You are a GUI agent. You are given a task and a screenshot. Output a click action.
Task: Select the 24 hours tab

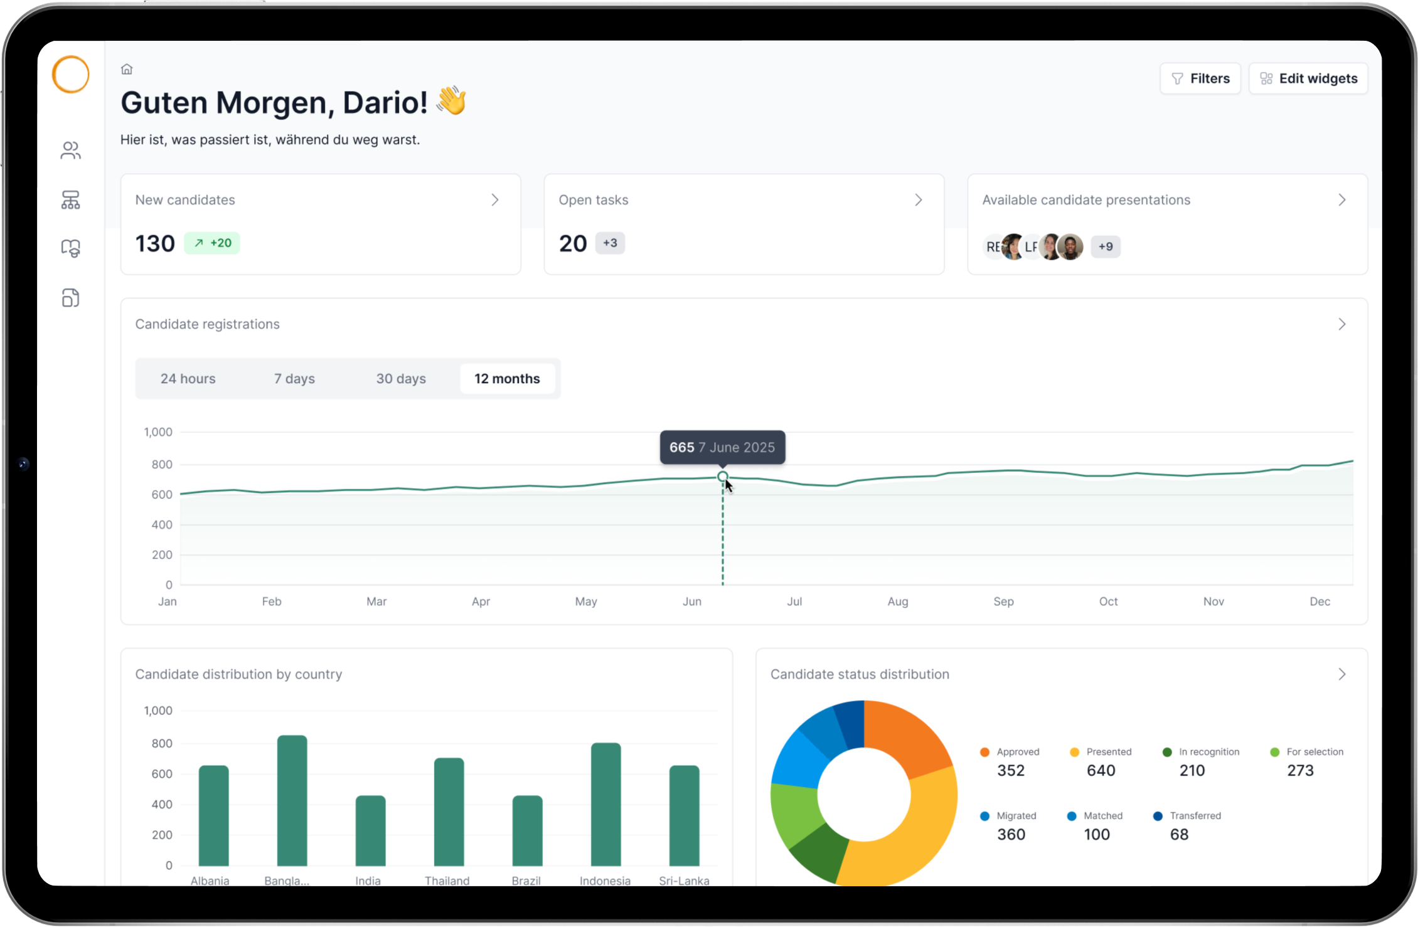[188, 379]
